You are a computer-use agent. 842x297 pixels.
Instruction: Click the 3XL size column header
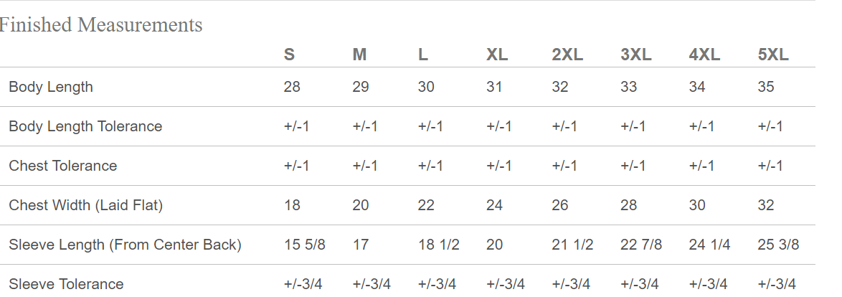[635, 55]
